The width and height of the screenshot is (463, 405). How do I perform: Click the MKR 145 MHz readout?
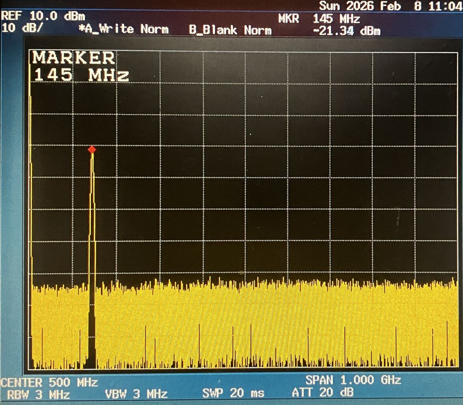(319, 19)
